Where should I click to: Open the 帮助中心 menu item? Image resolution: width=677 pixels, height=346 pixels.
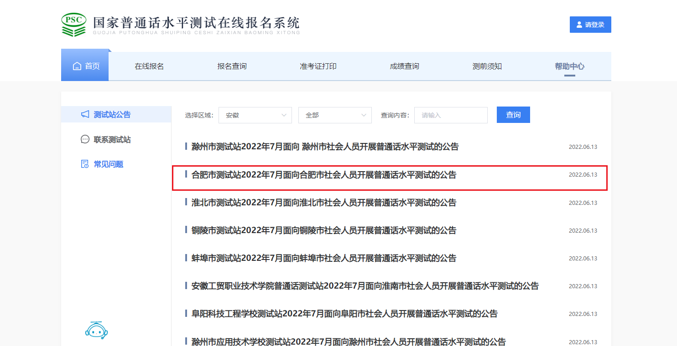569,66
